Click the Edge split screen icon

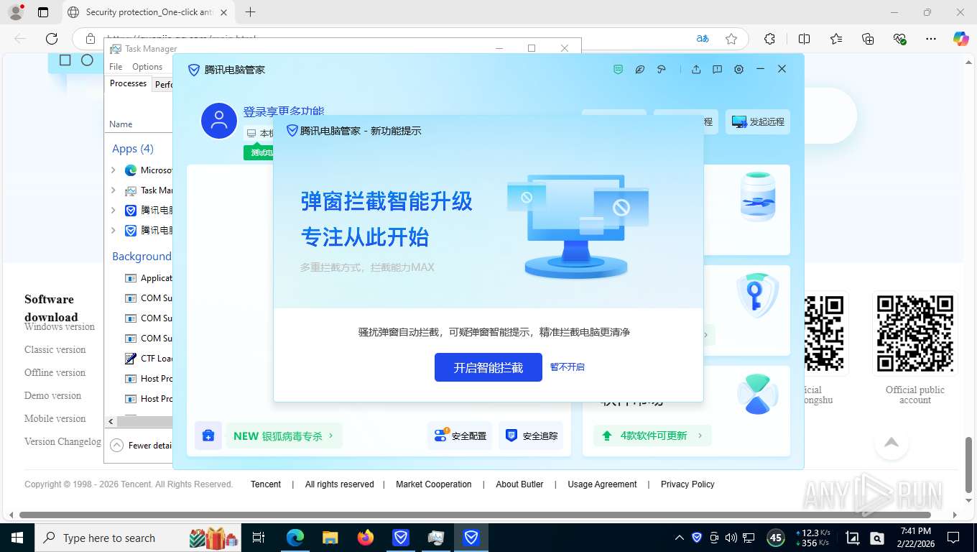(804, 39)
